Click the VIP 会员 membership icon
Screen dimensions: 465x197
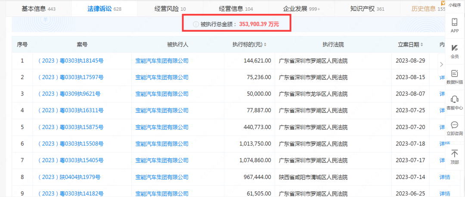pos(454,48)
